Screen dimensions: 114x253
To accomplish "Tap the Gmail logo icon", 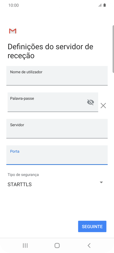I will [13, 31].
